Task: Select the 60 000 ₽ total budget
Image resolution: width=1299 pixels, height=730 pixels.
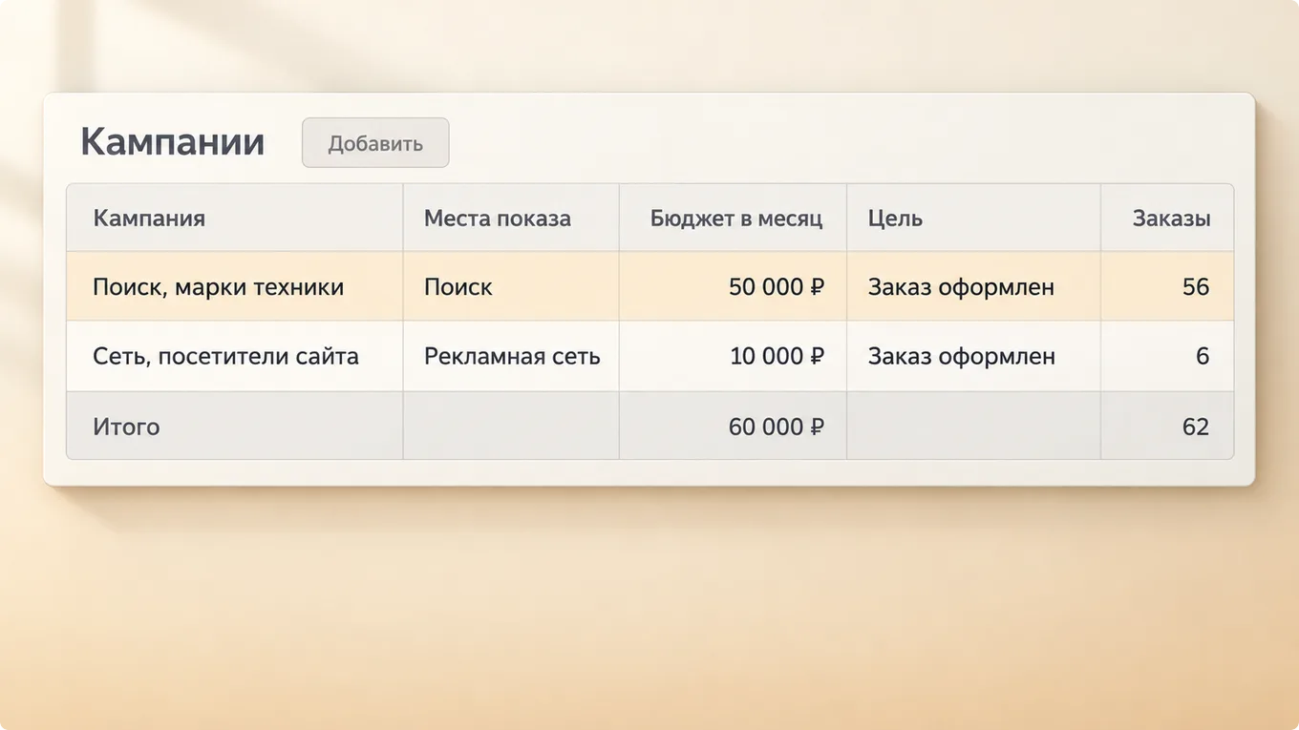Action: coord(777,427)
